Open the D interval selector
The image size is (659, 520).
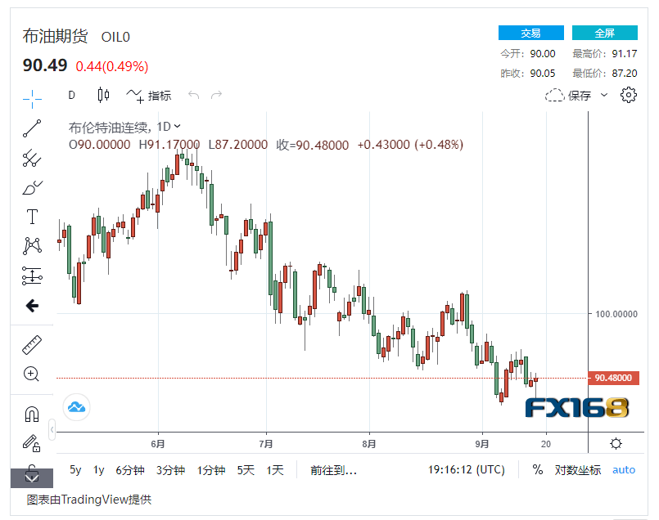click(72, 96)
